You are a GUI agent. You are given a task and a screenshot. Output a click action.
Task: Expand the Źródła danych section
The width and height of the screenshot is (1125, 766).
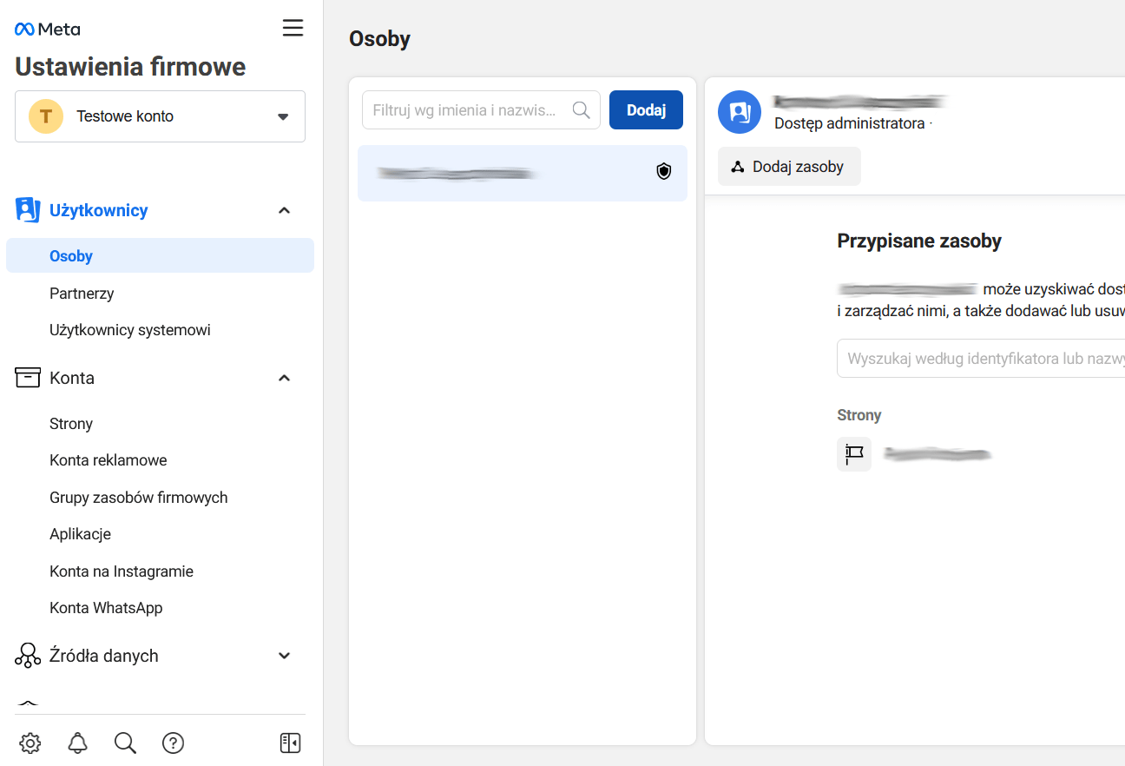[x=284, y=656]
